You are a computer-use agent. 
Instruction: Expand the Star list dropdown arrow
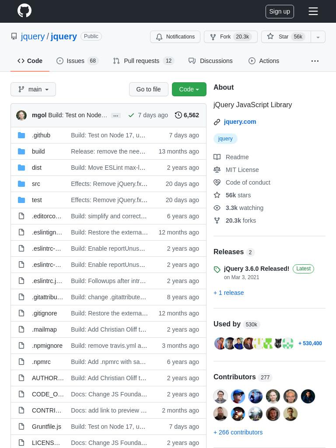(318, 37)
